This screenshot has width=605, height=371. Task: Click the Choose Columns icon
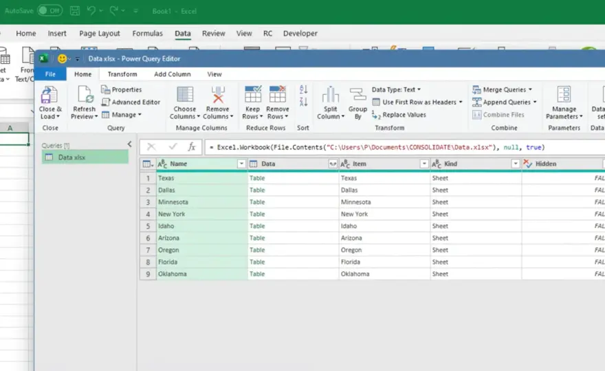click(x=185, y=95)
